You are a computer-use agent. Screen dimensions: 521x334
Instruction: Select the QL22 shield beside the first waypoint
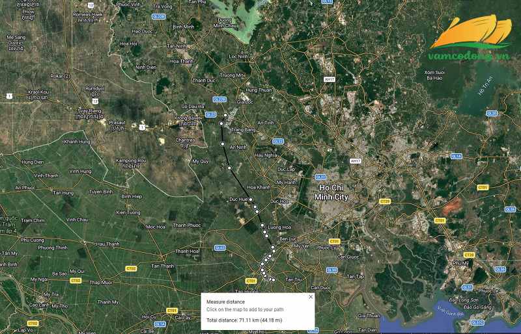pos(210,114)
